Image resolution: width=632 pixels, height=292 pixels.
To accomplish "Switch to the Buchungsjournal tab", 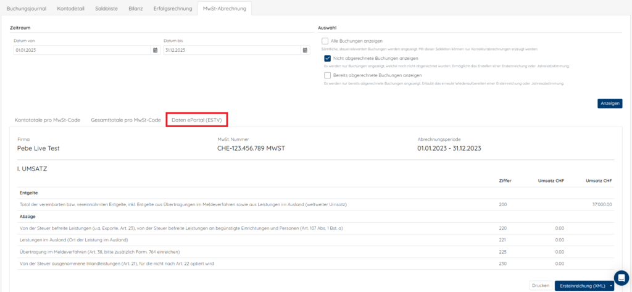I will pos(27,9).
